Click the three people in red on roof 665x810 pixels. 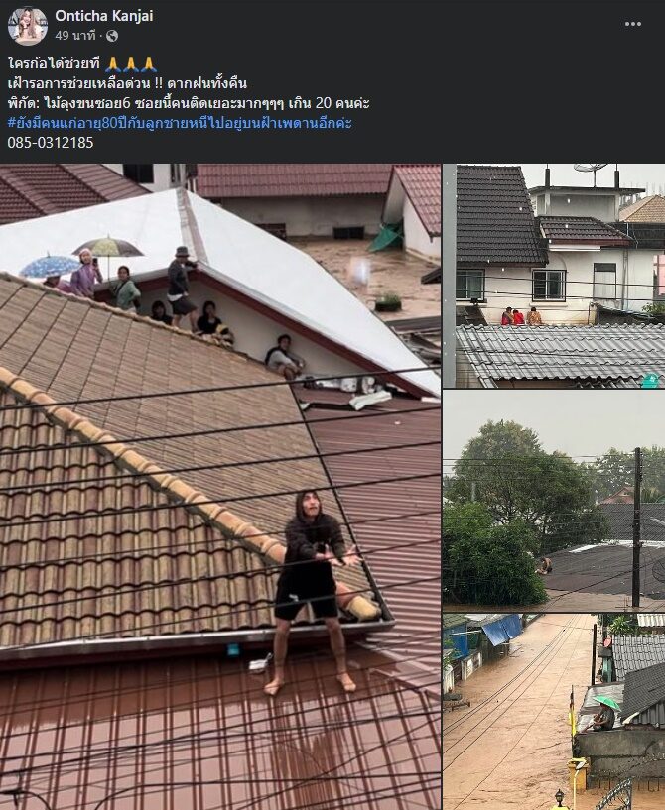[521, 316]
